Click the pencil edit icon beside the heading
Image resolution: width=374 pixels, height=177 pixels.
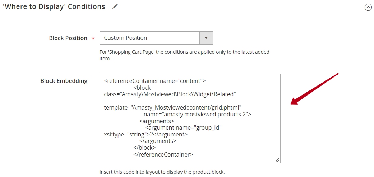[x=115, y=7]
